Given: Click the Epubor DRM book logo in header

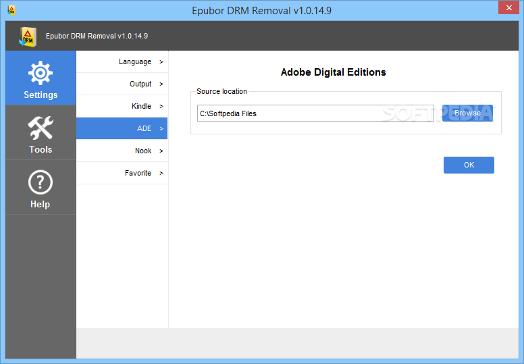Looking at the screenshot, I should pyautogui.click(x=28, y=36).
